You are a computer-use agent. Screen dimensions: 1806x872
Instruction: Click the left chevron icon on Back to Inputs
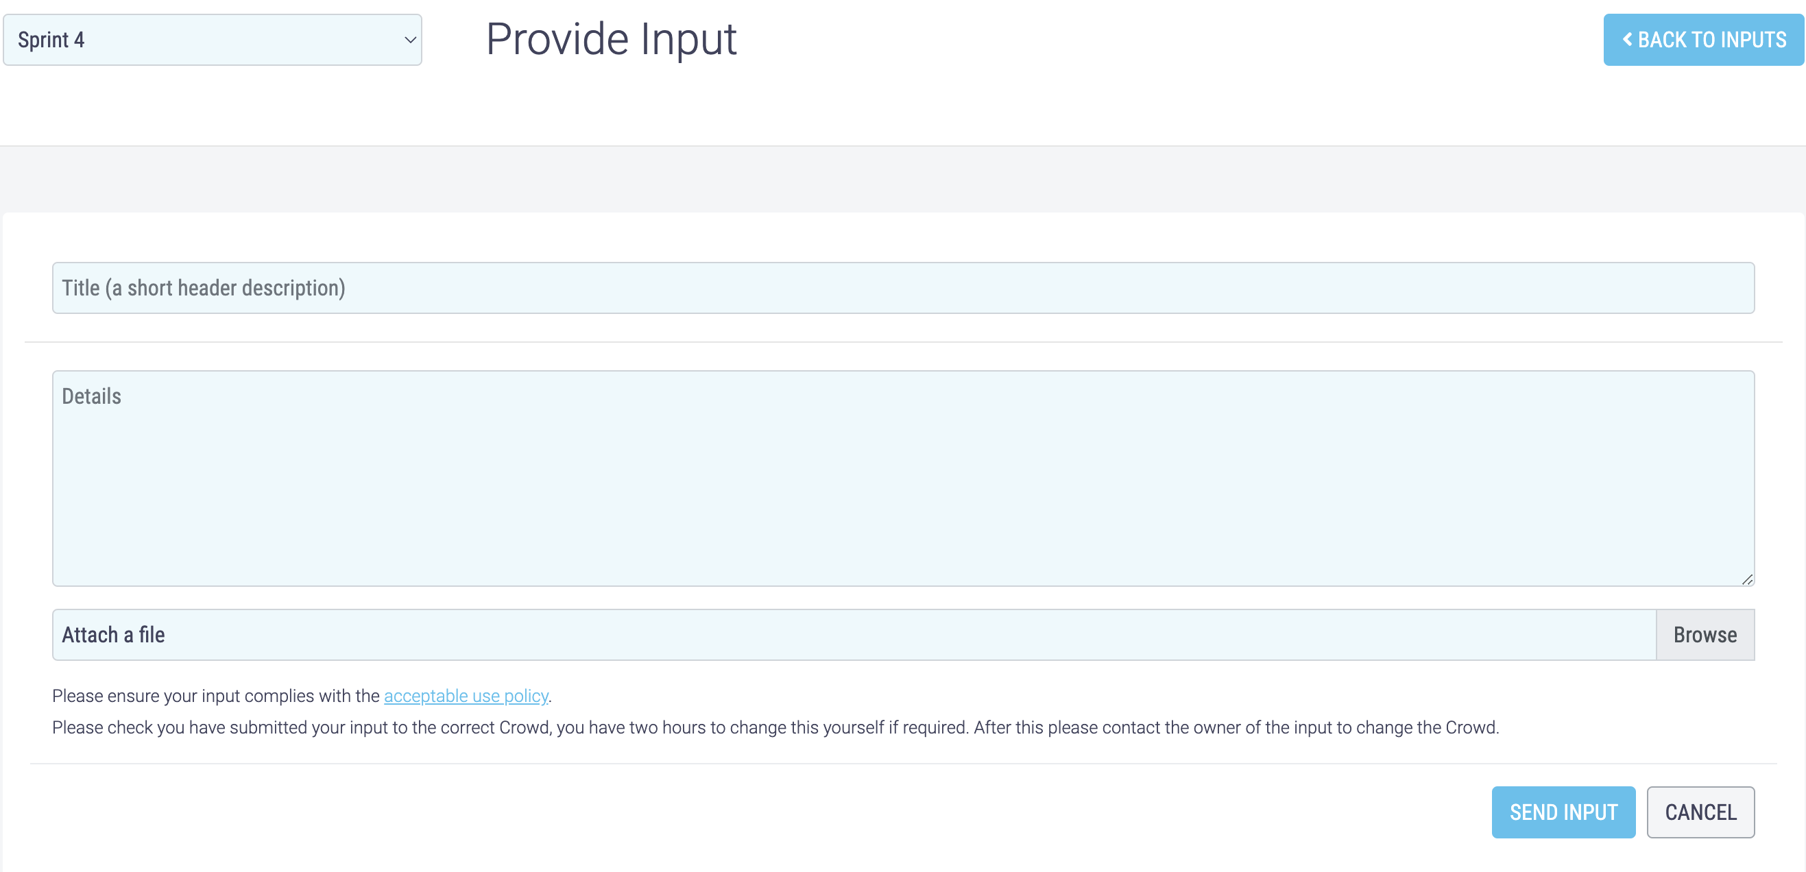1627,40
